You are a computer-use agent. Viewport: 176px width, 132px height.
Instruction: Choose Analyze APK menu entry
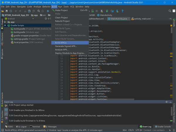click(70, 50)
